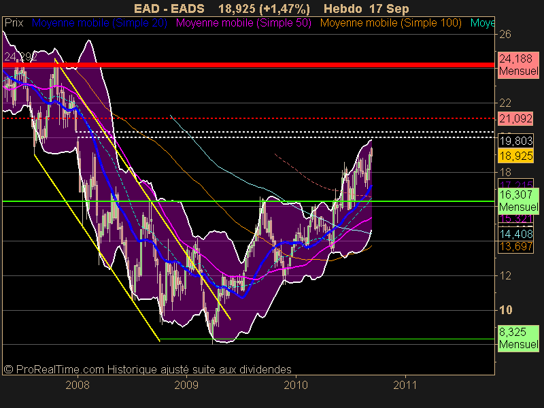Image resolution: width=544 pixels, height=408 pixels.
Task: Click the white "19,803" price label
Action: 515,141
